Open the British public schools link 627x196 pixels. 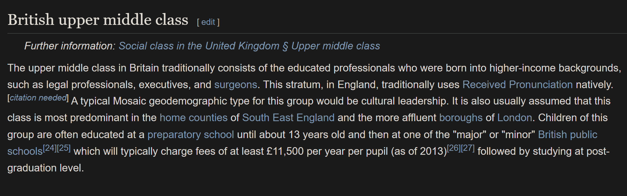(x=567, y=134)
